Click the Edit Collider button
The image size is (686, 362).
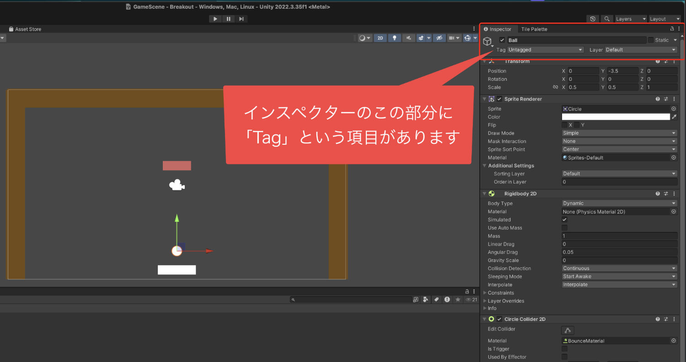click(x=568, y=330)
